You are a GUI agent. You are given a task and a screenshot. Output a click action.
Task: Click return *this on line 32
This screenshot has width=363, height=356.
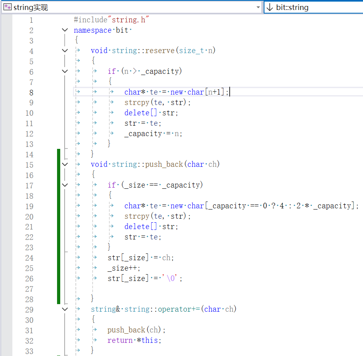pos(133,340)
